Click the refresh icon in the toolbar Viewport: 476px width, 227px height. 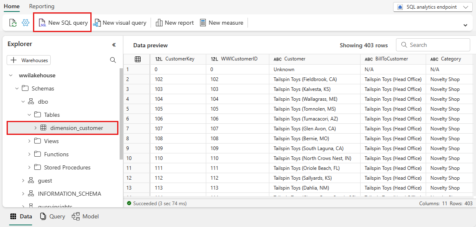pos(13,23)
